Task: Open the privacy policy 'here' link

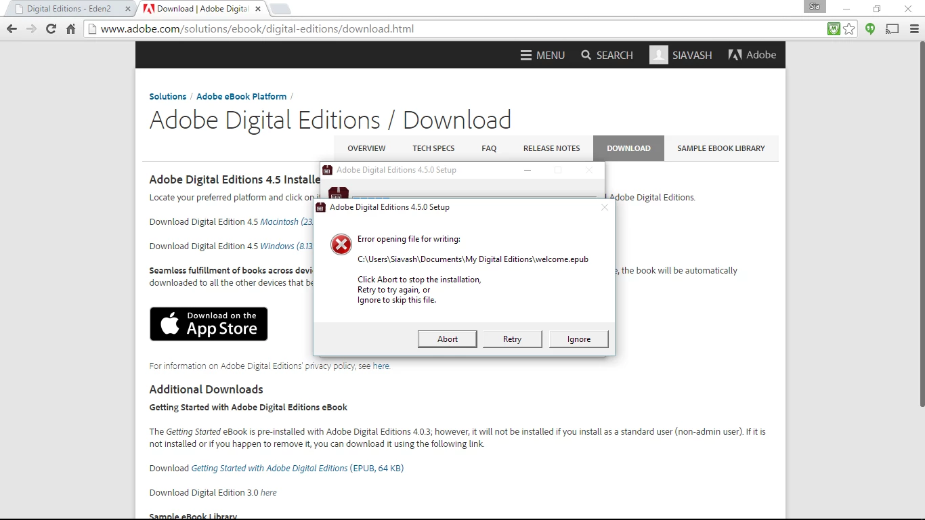Action: point(381,366)
